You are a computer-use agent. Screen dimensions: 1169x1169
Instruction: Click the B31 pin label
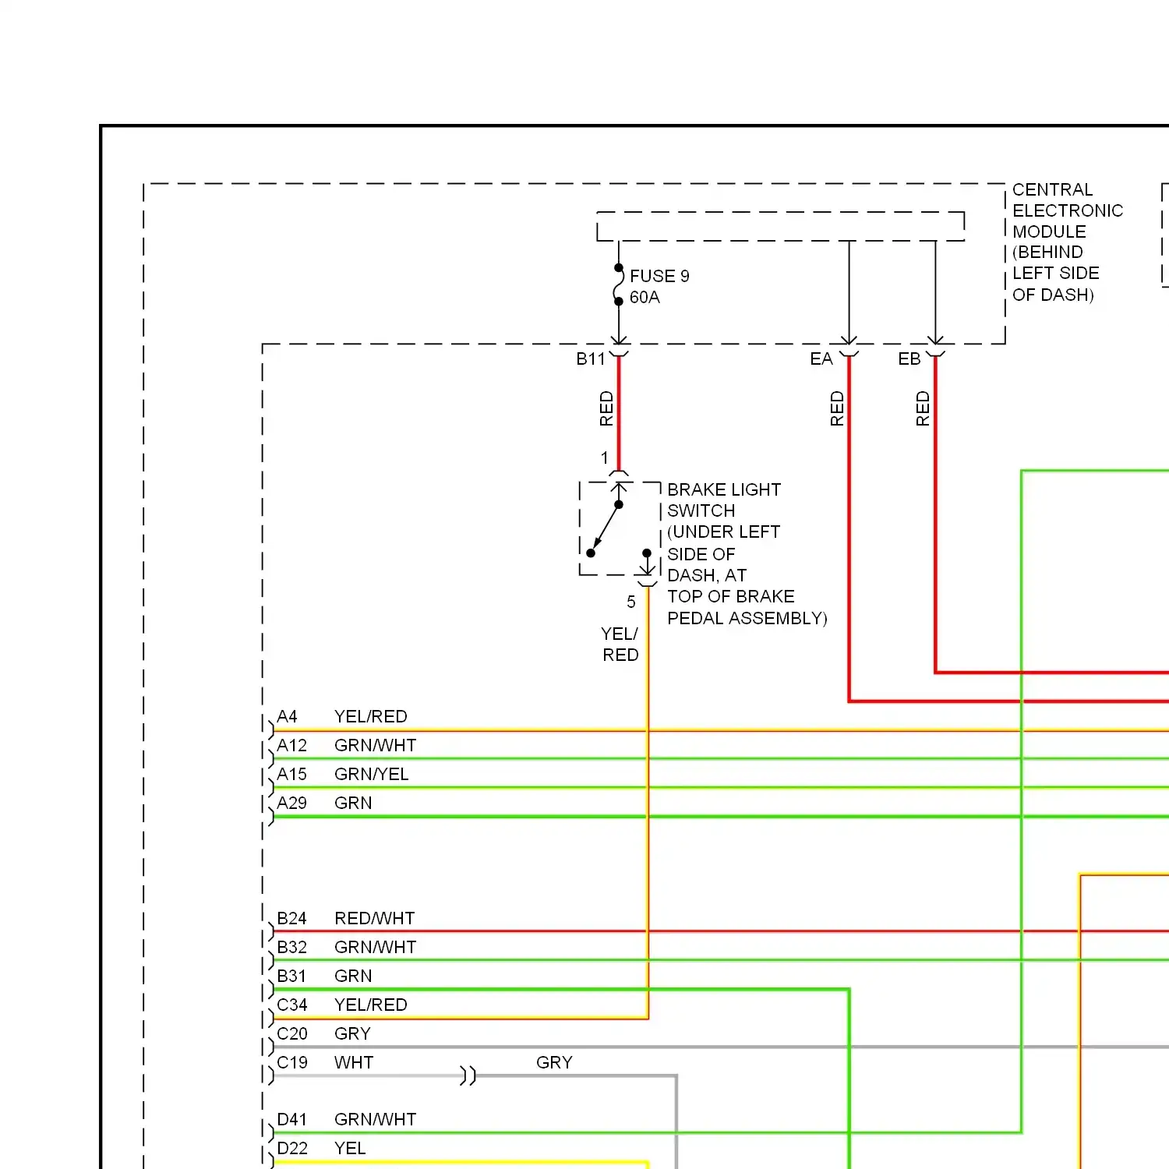[x=292, y=976]
